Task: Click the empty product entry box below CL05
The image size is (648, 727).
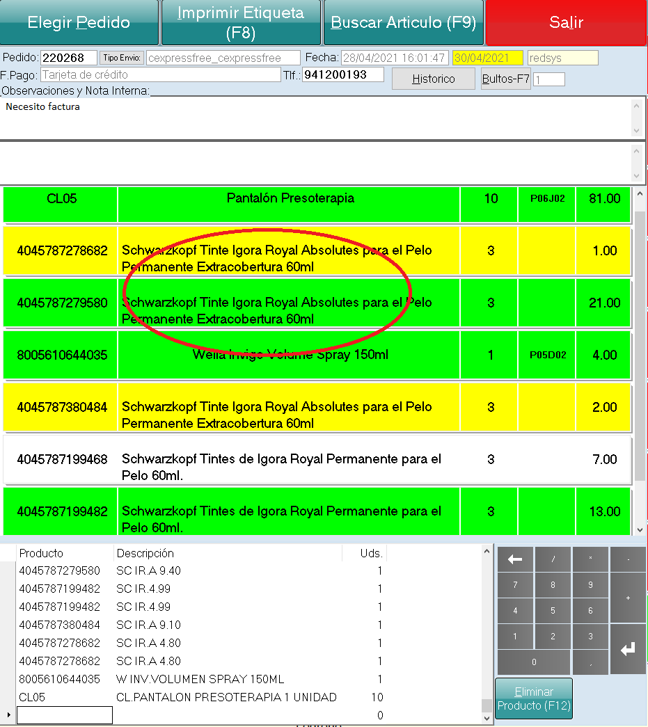Action: point(65,715)
